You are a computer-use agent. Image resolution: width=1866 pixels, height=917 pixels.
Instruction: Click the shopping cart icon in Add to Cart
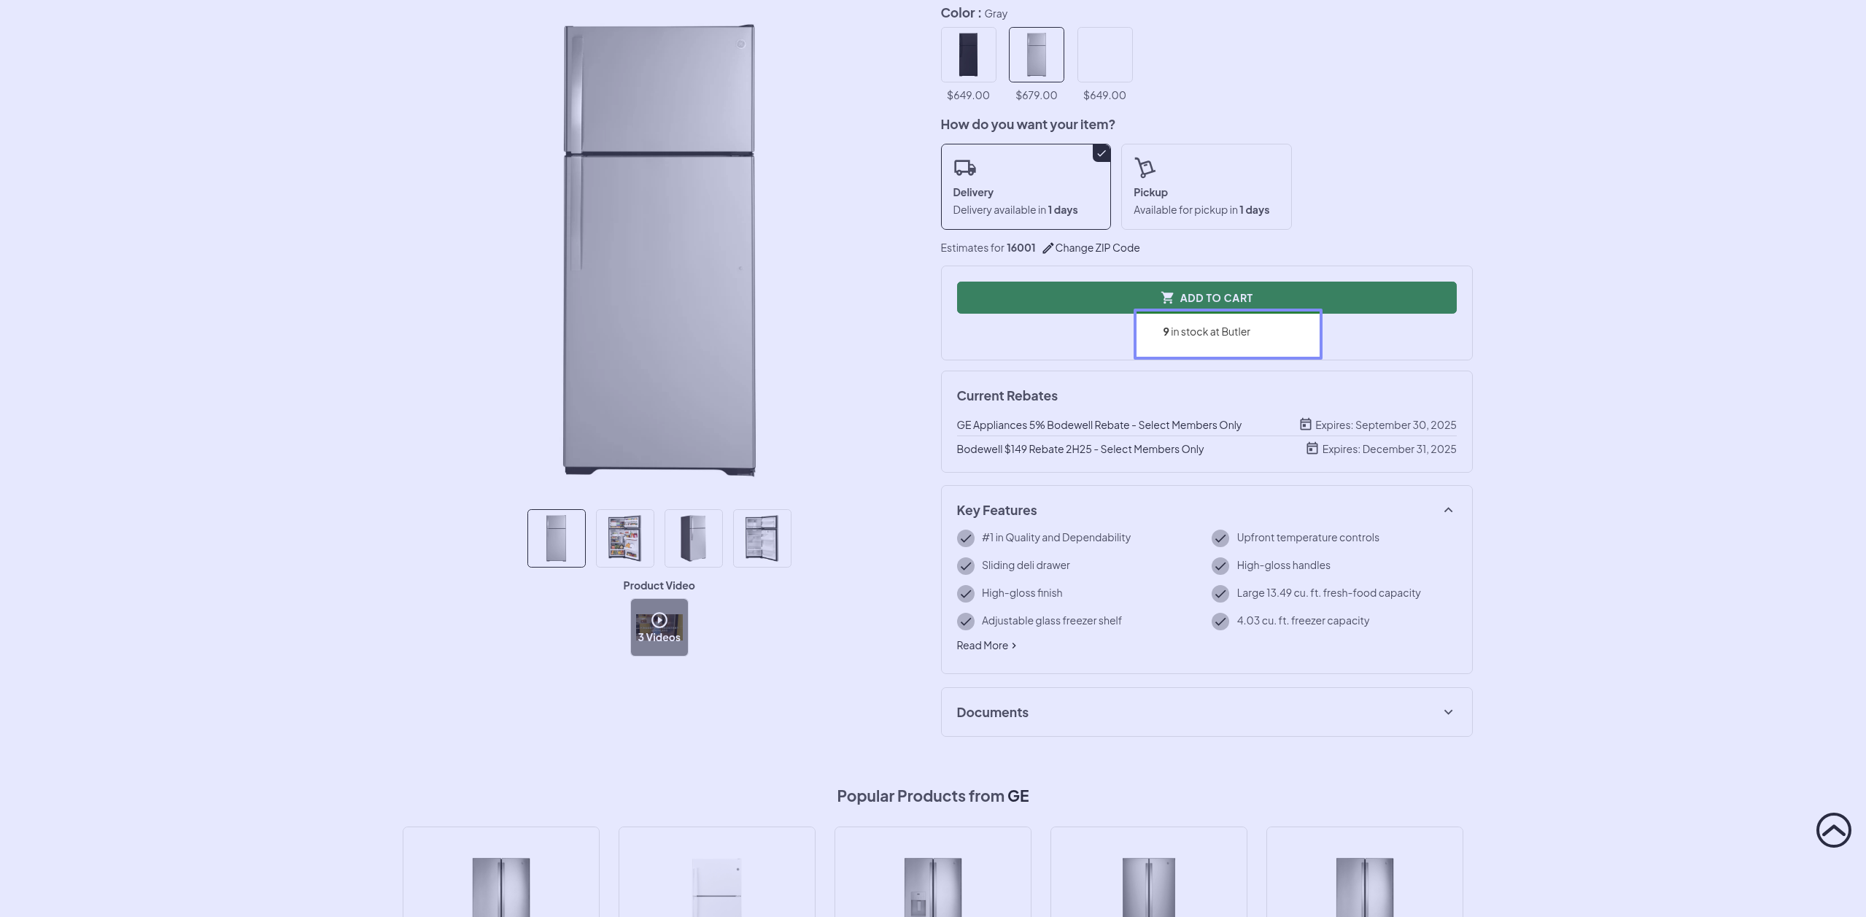(1167, 298)
